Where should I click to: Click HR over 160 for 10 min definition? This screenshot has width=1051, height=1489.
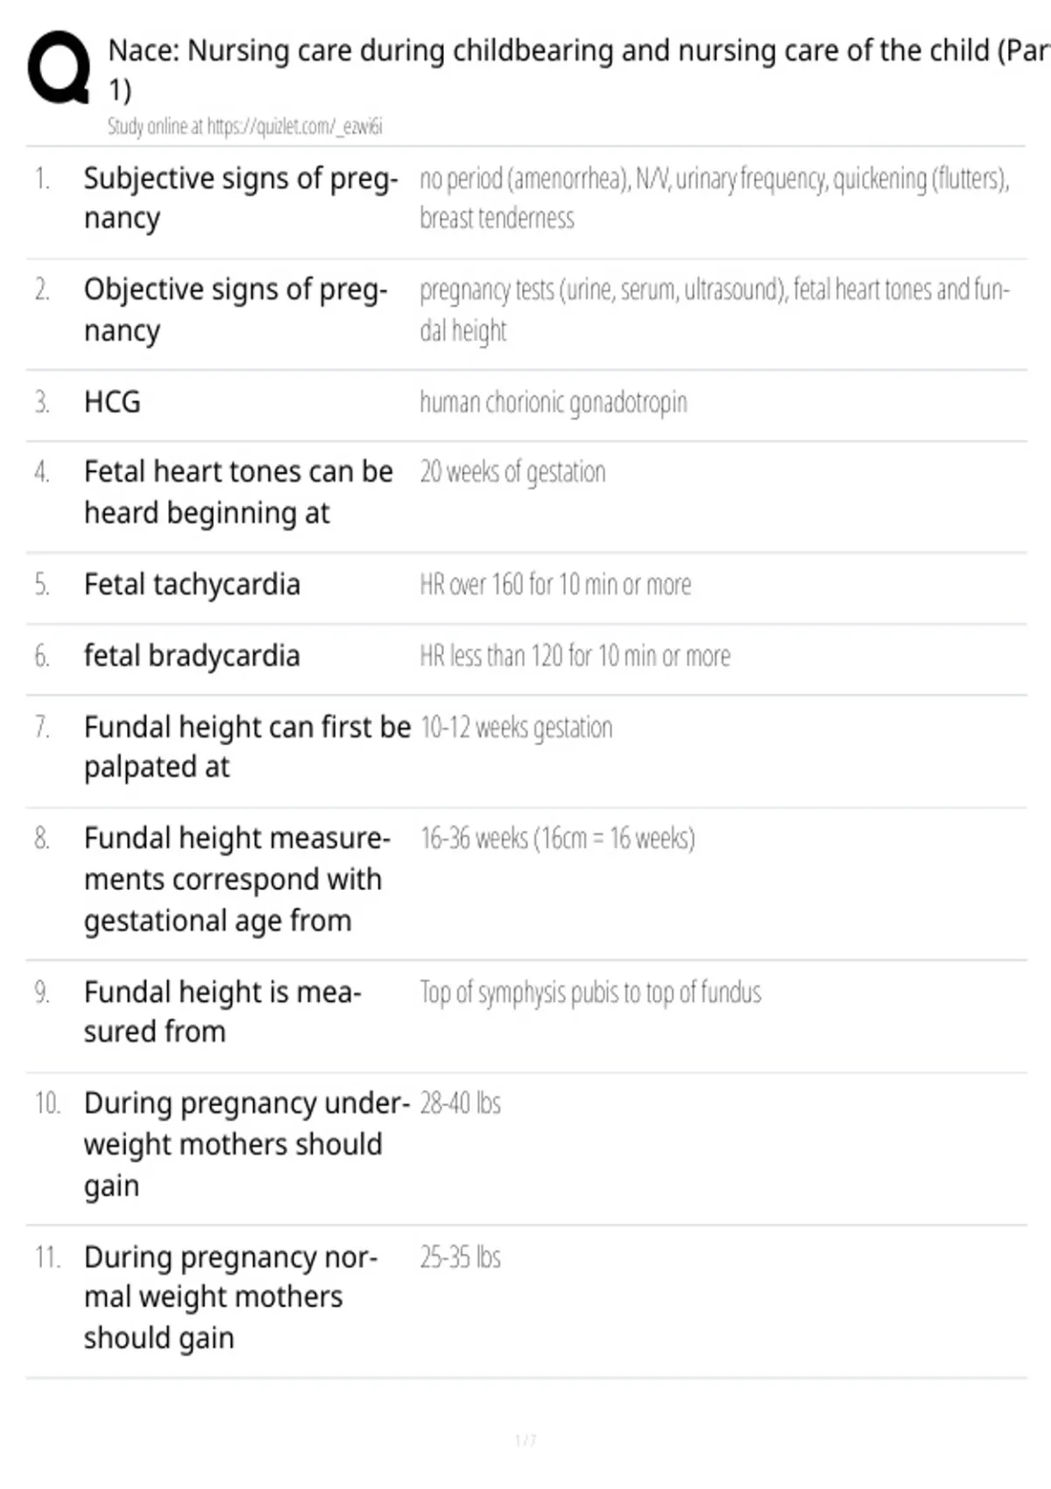555,584
